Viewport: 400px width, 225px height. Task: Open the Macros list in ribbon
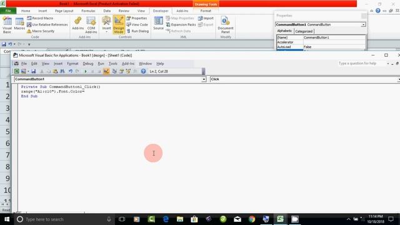(x=19, y=24)
